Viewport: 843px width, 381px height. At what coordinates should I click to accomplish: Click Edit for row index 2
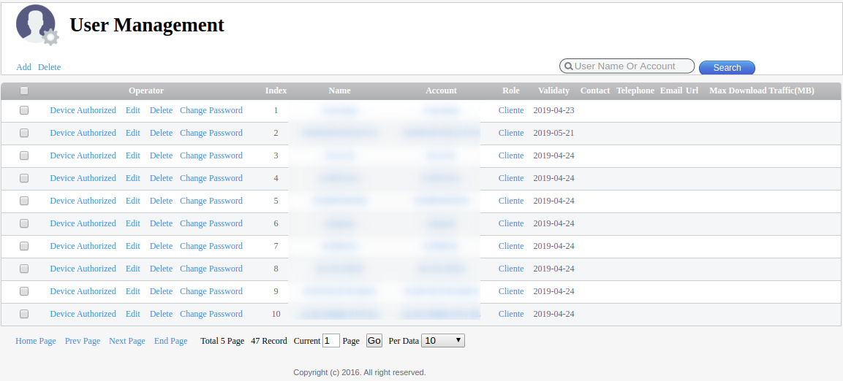(x=132, y=134)
